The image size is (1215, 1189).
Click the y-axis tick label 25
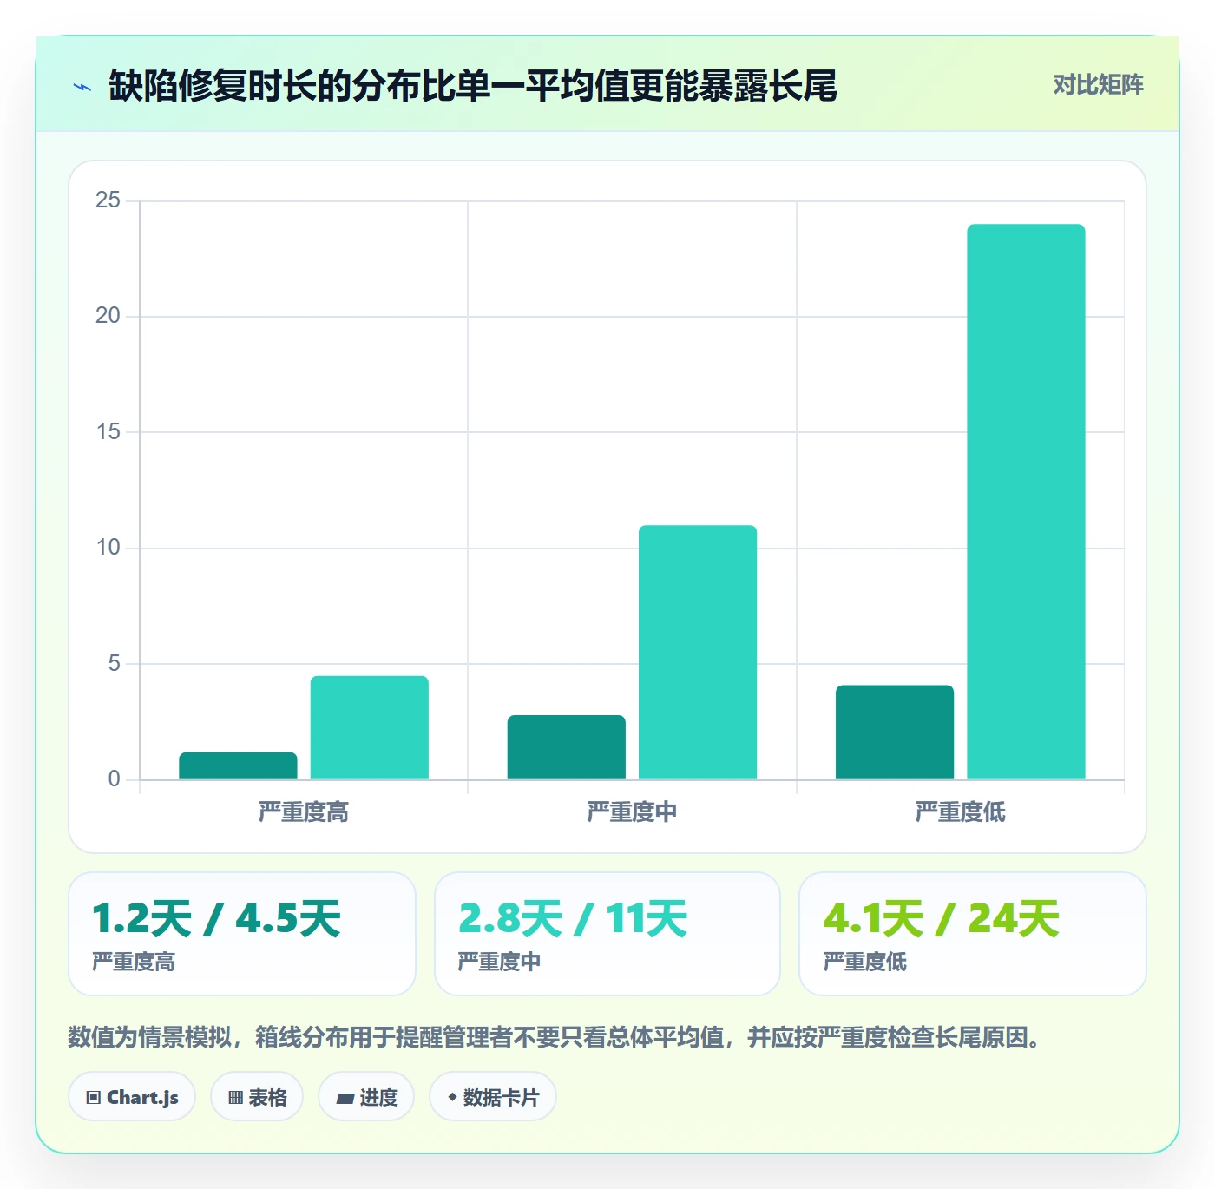click(x=108, y=200)
